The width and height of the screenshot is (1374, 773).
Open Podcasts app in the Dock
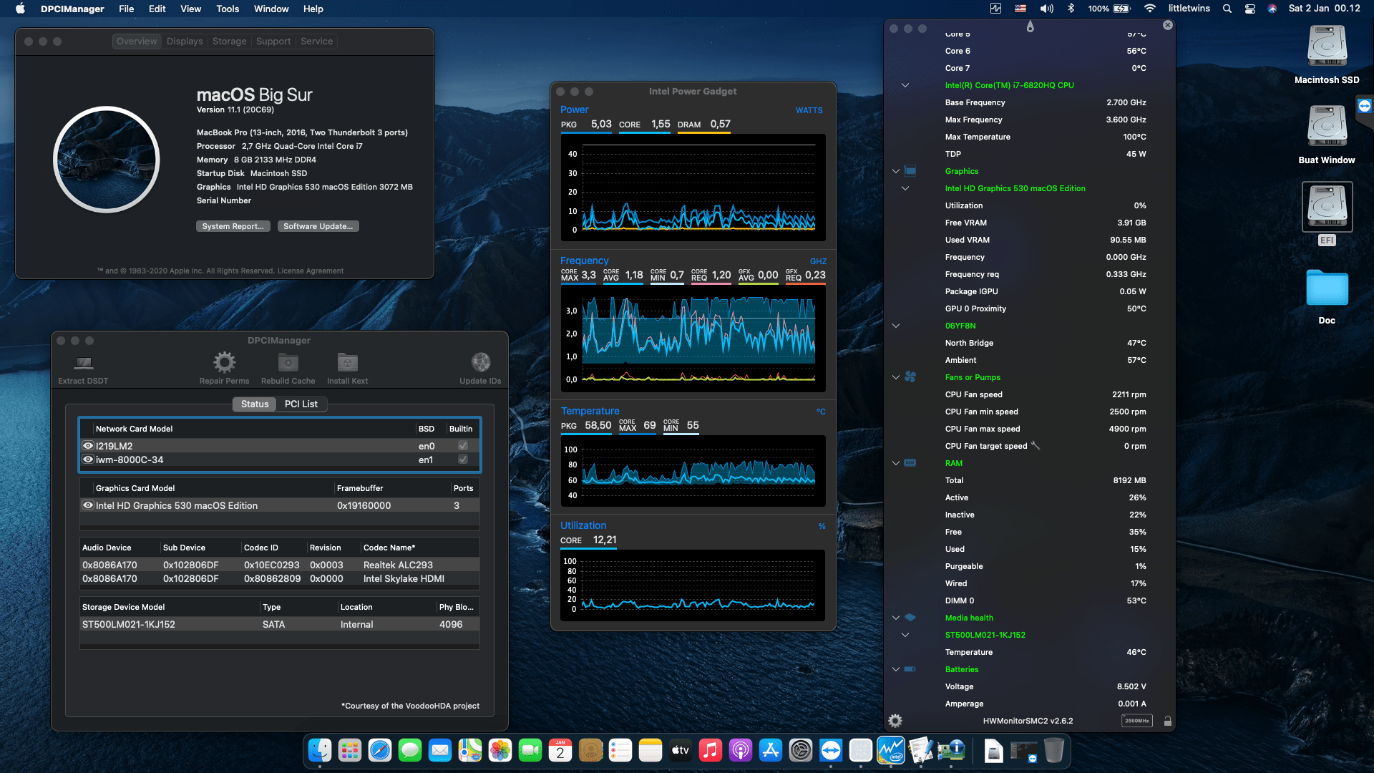coord(741,750)
